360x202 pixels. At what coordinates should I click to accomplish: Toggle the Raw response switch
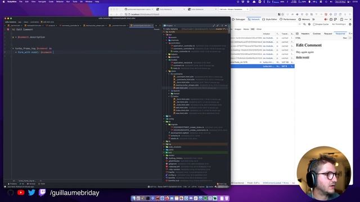(350, 38)
